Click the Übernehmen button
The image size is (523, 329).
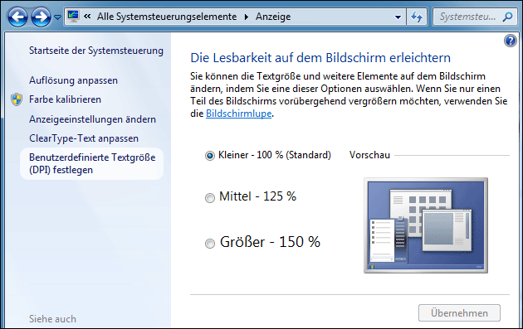click(459, 313)
